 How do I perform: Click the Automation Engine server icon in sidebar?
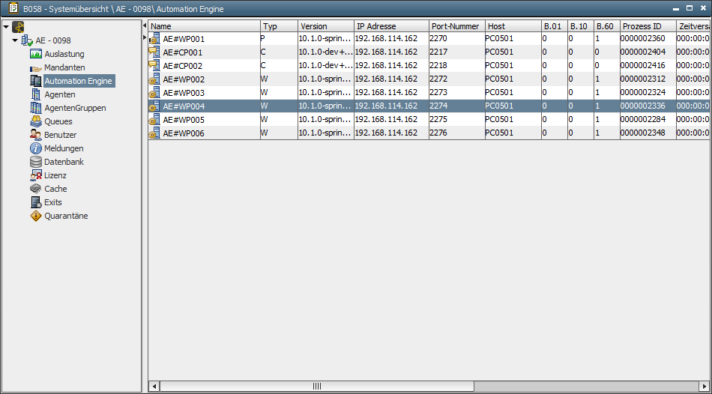(36, 81)
